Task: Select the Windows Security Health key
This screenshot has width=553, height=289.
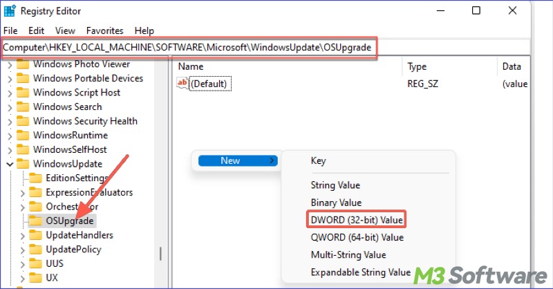Action: 85,121
